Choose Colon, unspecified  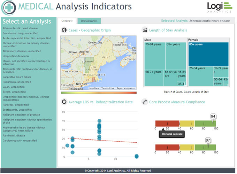coord(14,87)
